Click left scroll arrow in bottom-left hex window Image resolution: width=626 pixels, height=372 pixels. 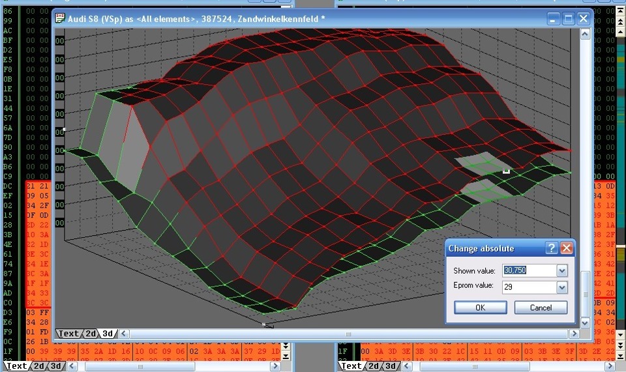tap(72, 366)
